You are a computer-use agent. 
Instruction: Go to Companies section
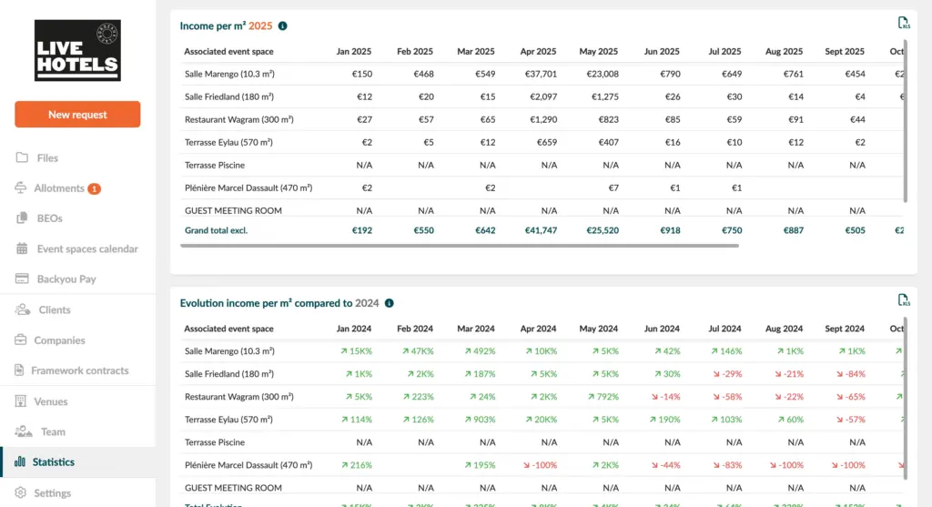59,340
